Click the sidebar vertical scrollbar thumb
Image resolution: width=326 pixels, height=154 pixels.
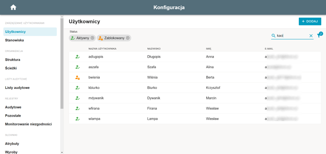62,63
